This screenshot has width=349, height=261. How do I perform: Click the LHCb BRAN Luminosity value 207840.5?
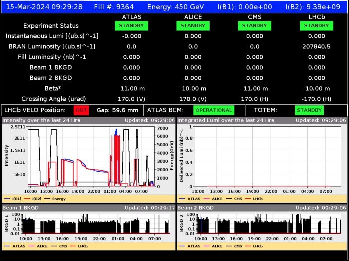tap(316, 46)
